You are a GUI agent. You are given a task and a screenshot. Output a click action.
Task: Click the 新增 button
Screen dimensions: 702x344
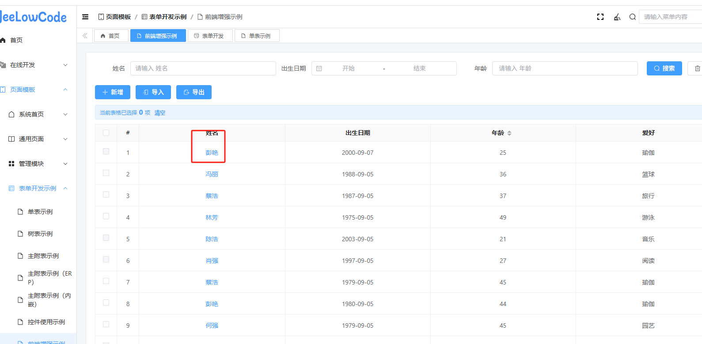(113, 92)
